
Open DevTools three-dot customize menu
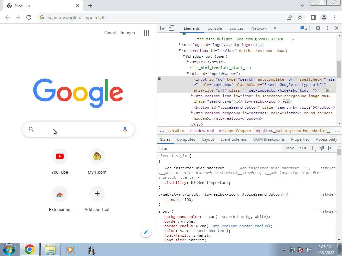tap(327, 28)
